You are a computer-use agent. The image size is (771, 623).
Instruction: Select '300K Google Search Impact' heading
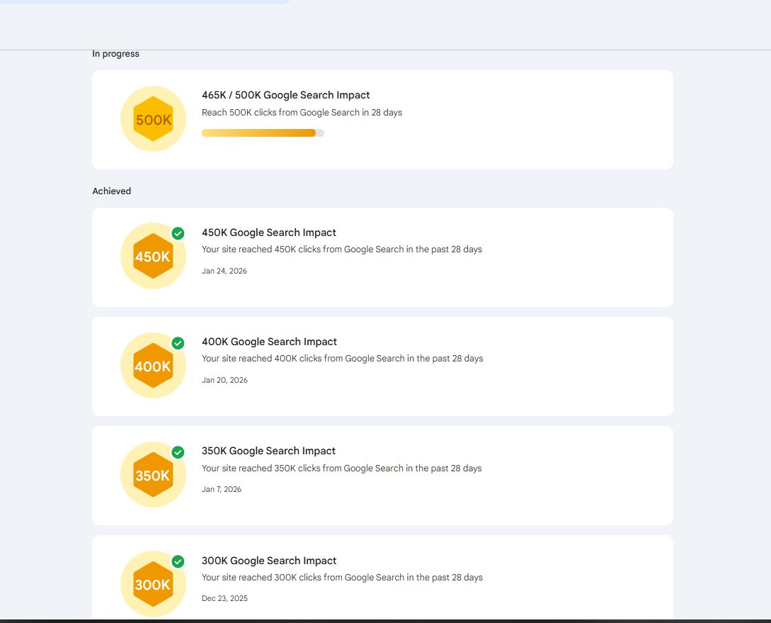click(269, 561)
